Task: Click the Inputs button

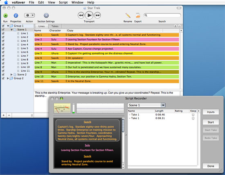Action: 211,112
